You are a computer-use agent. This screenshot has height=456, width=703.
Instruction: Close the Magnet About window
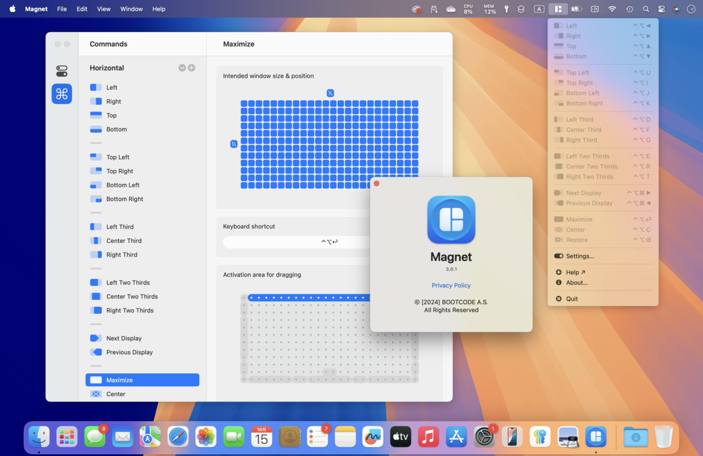[x=376, y=184]
